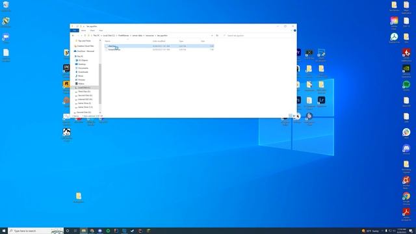This screenshot has height=234, width=416.
Task: Open the address bar history dropdown
Action: click(x=212, y=36)
